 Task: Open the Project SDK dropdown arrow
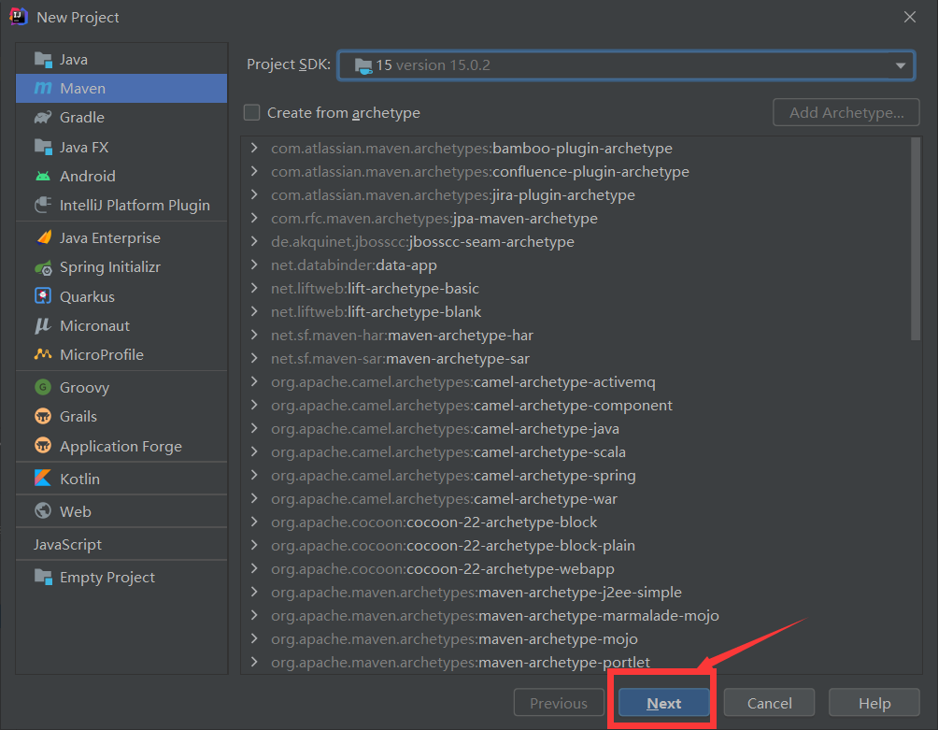pos(901,65)
